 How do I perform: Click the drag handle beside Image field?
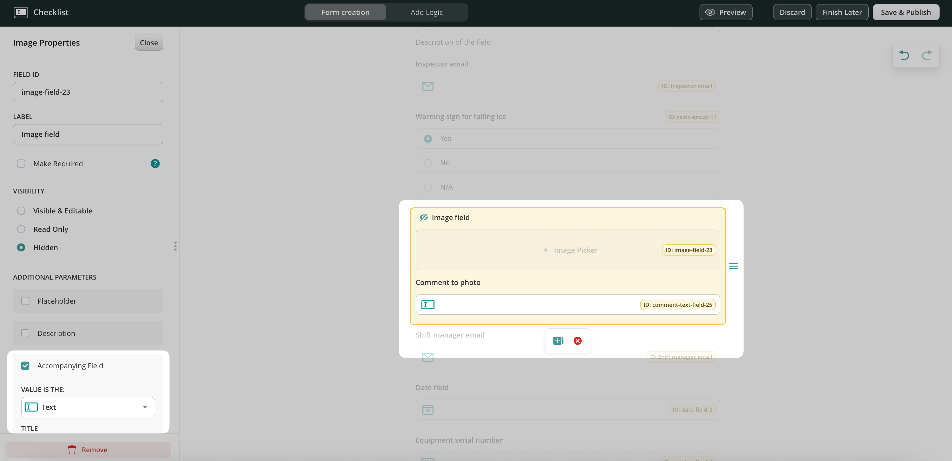tap(733, 266)
